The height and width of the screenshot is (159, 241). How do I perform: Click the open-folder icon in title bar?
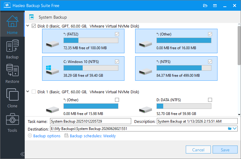pos(205,6)
